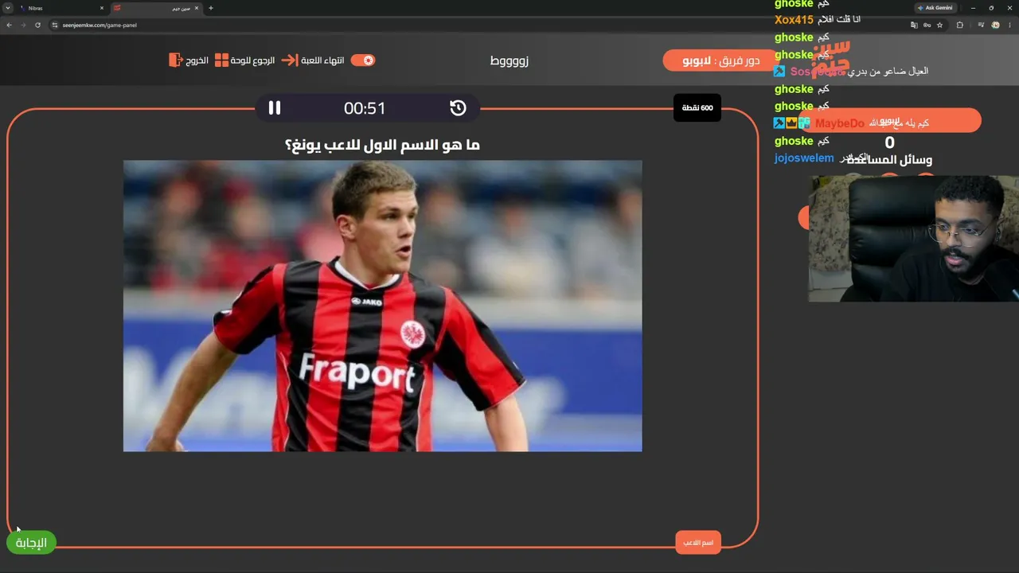1019x573 pixels.
Task: Reveal the answer with the green الإجابة button
Action: click(32, 543)
